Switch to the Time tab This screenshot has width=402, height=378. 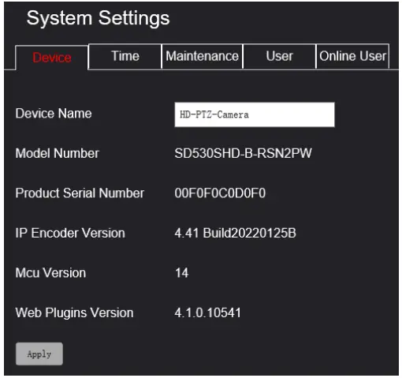125,56
